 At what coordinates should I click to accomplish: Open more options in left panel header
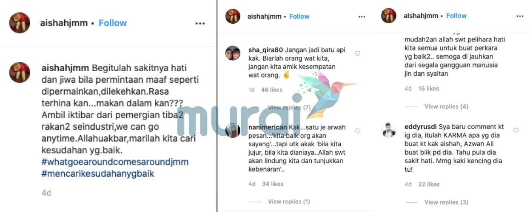[200, 24]
